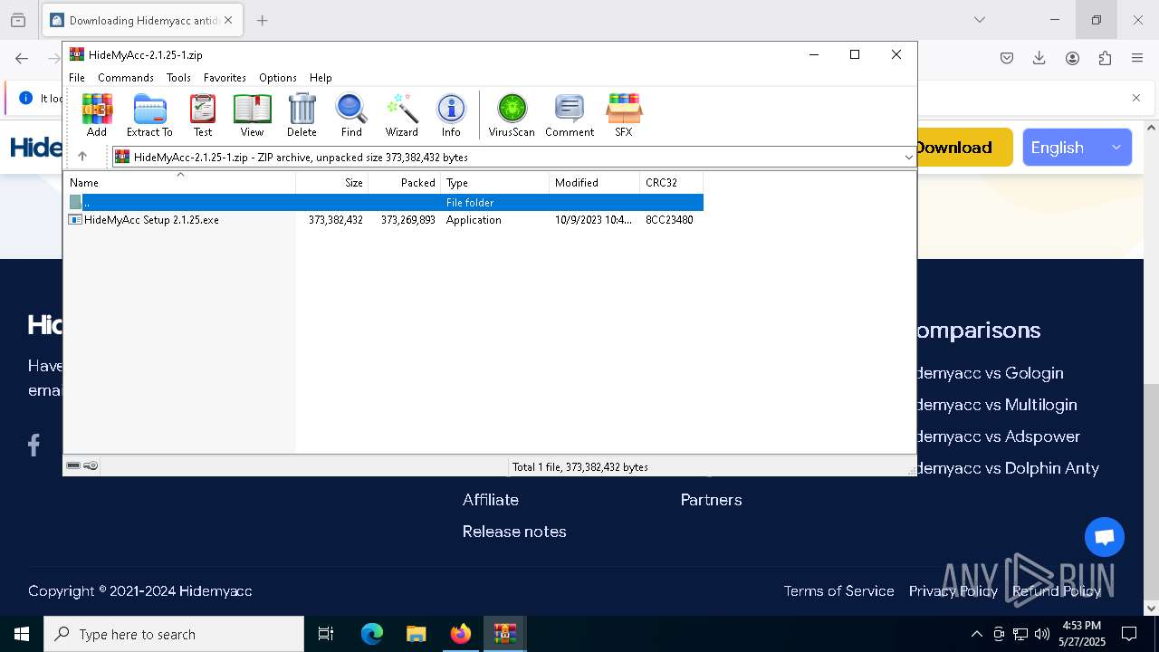This screenshot has height=652, width=1159.
Task: Click the browser page vertical scrollbar
Action: [x=1152, y=493]
